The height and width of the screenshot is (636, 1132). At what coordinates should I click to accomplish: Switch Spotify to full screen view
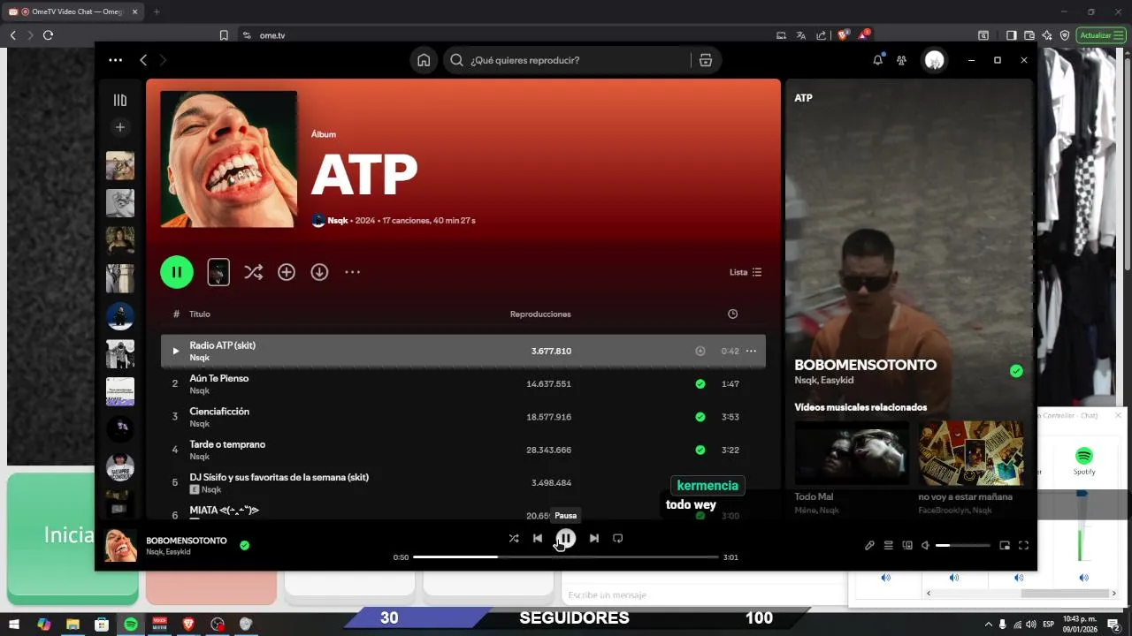[x=1023, y=546]
